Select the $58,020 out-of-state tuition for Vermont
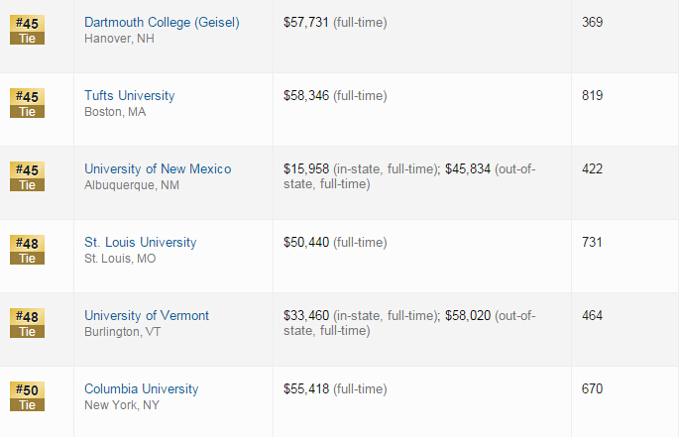This screenshot has width=679, height=437. tap(468, 315)
